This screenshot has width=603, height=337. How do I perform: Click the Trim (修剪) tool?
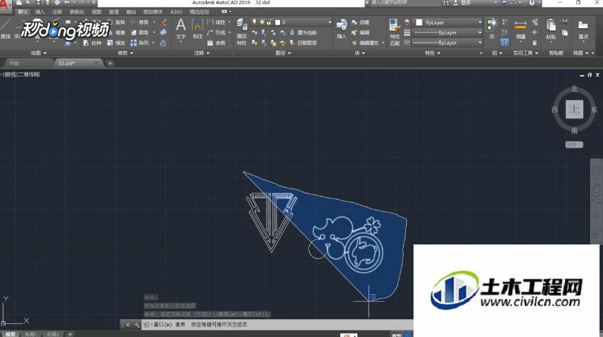coord(140,23)
